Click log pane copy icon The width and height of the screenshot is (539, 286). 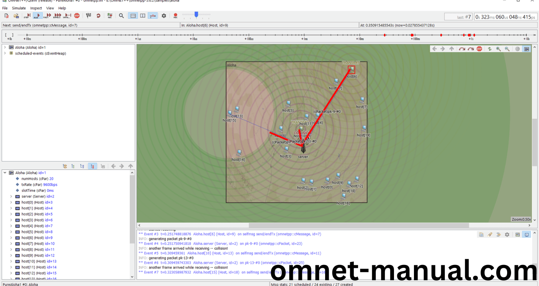pyautogui.click(x=481, y=234)
